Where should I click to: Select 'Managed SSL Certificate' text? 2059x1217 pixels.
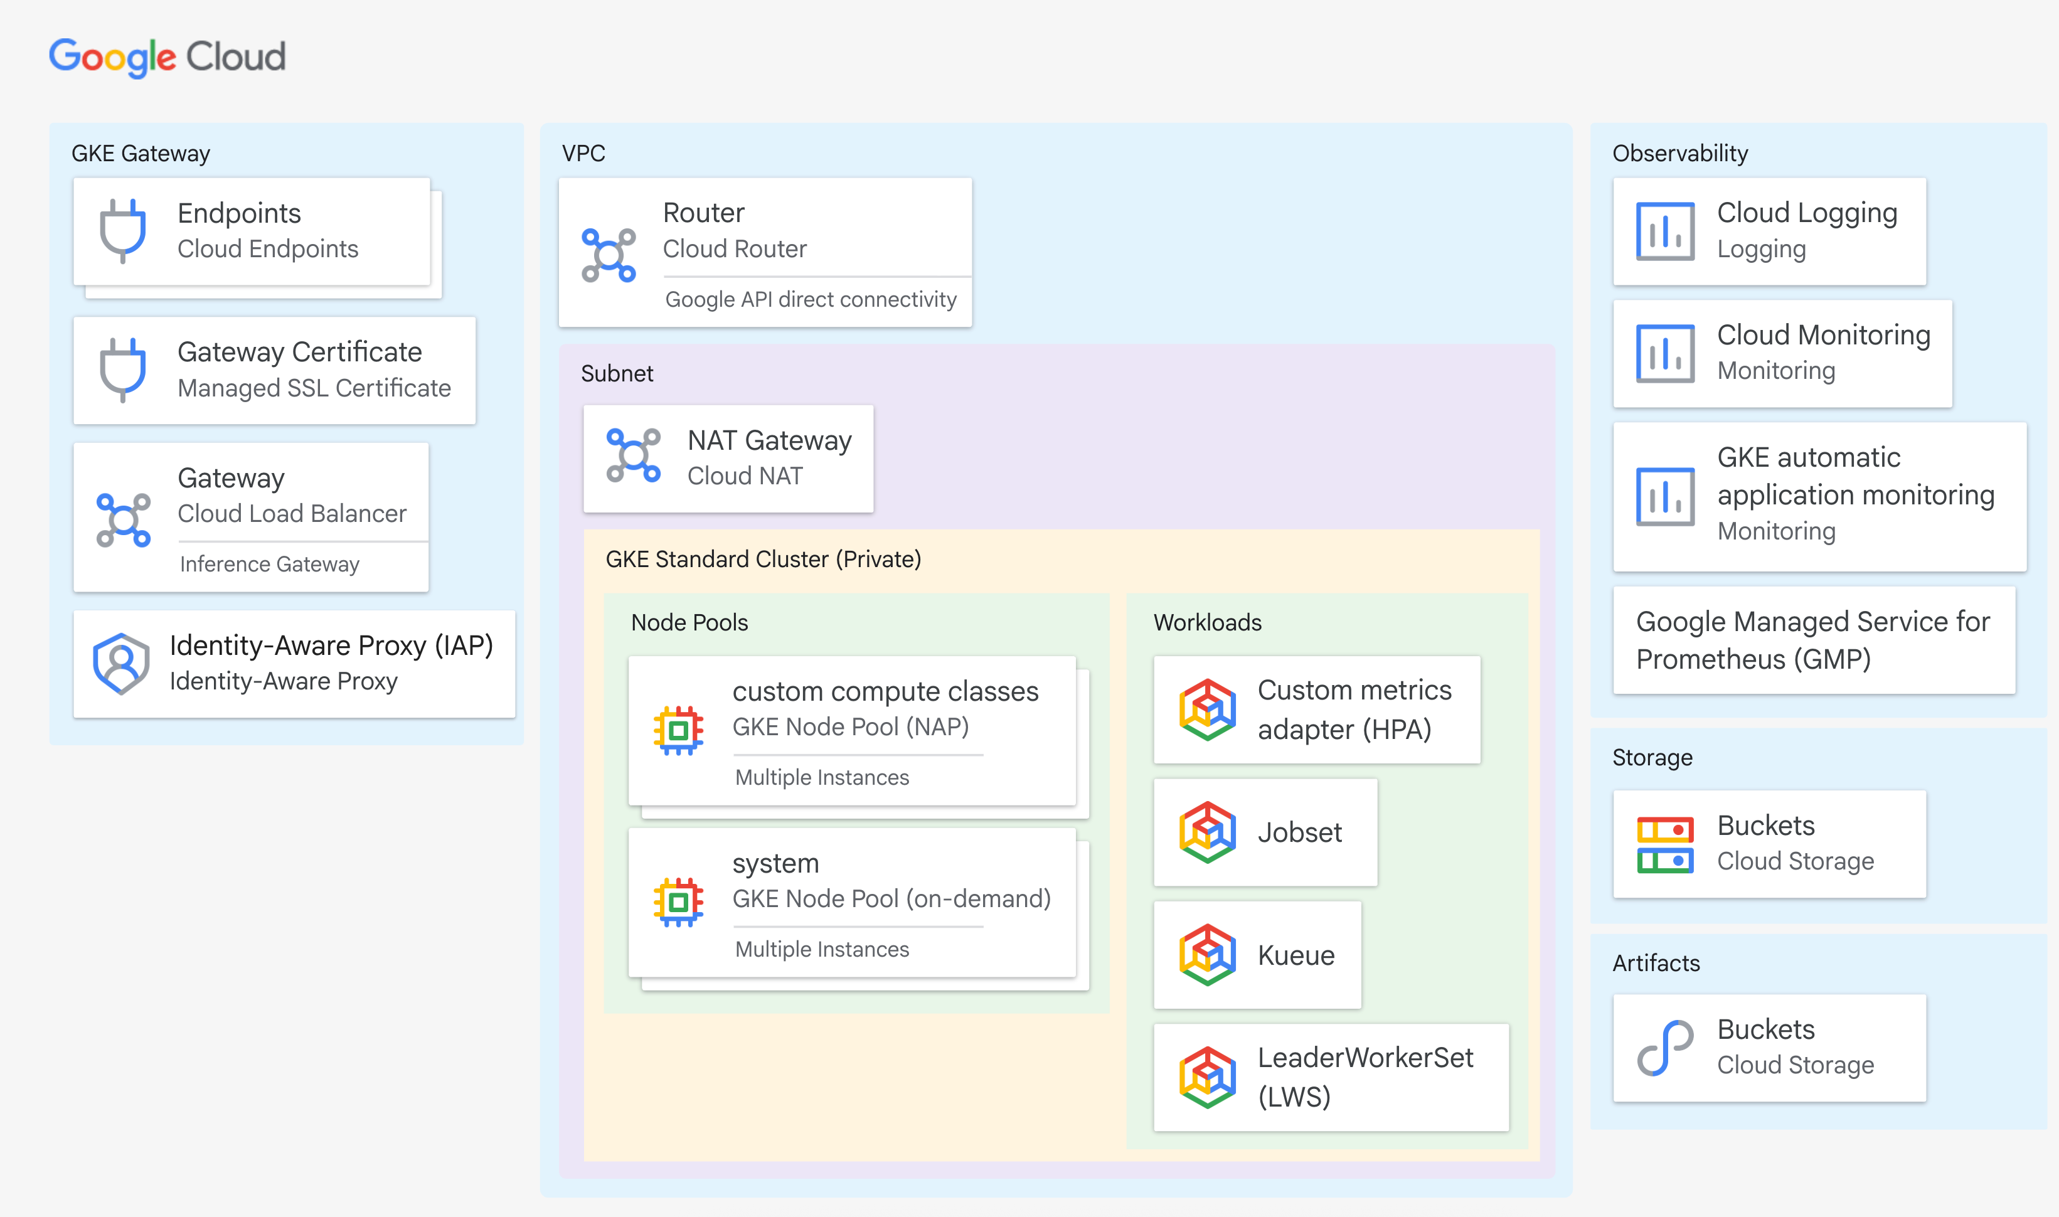(x=314, y=388)
